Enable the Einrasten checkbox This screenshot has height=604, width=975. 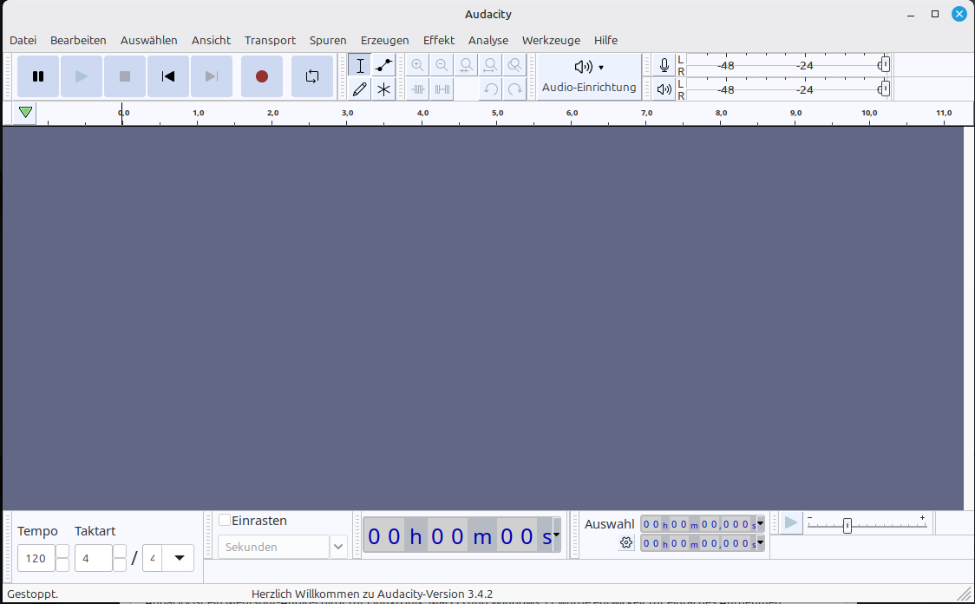coord(225,520)
